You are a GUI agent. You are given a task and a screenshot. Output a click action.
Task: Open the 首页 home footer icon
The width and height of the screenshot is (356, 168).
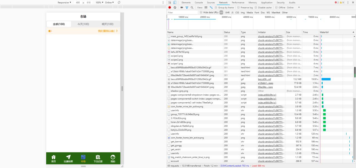pyautogui.click(x=53, y=159)
